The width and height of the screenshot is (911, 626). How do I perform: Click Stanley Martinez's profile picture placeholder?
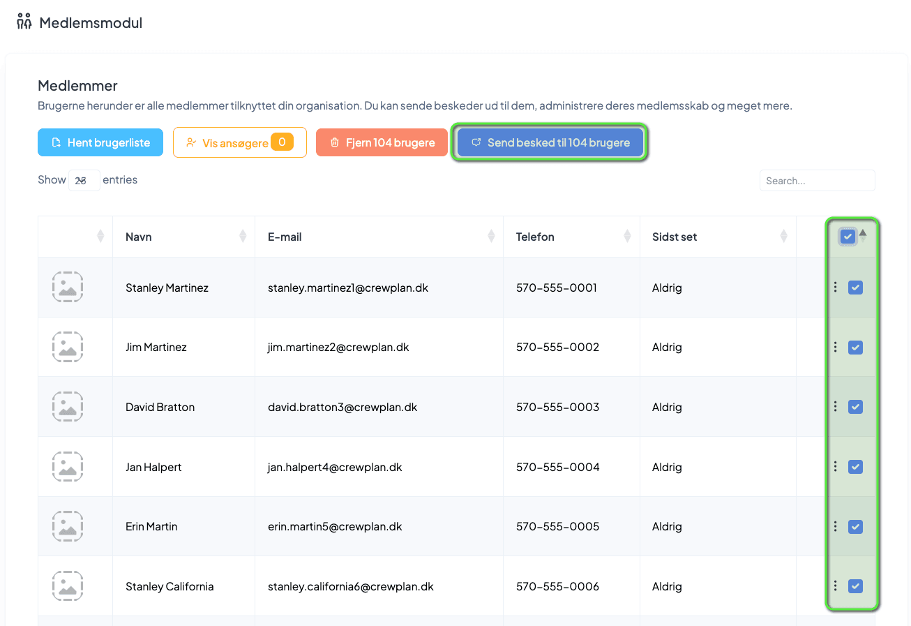pos(68,288)
